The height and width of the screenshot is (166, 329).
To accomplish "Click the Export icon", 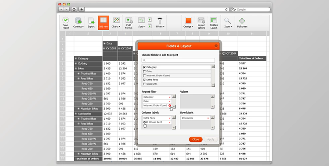I will [x=91, y=23].
